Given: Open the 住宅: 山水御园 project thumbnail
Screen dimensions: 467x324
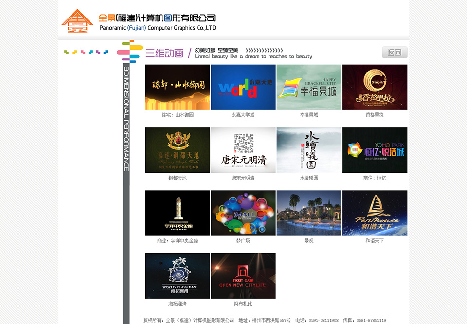Looking at the screenshot, I should pyautogui.click(x=178, y=87).
